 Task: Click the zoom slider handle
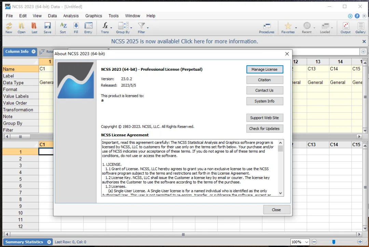tap(334, 242)
